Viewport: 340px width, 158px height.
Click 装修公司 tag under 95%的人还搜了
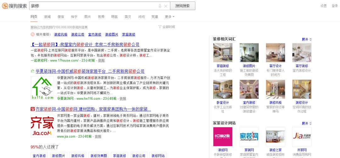pyautogui.click(x=139, y=155)
